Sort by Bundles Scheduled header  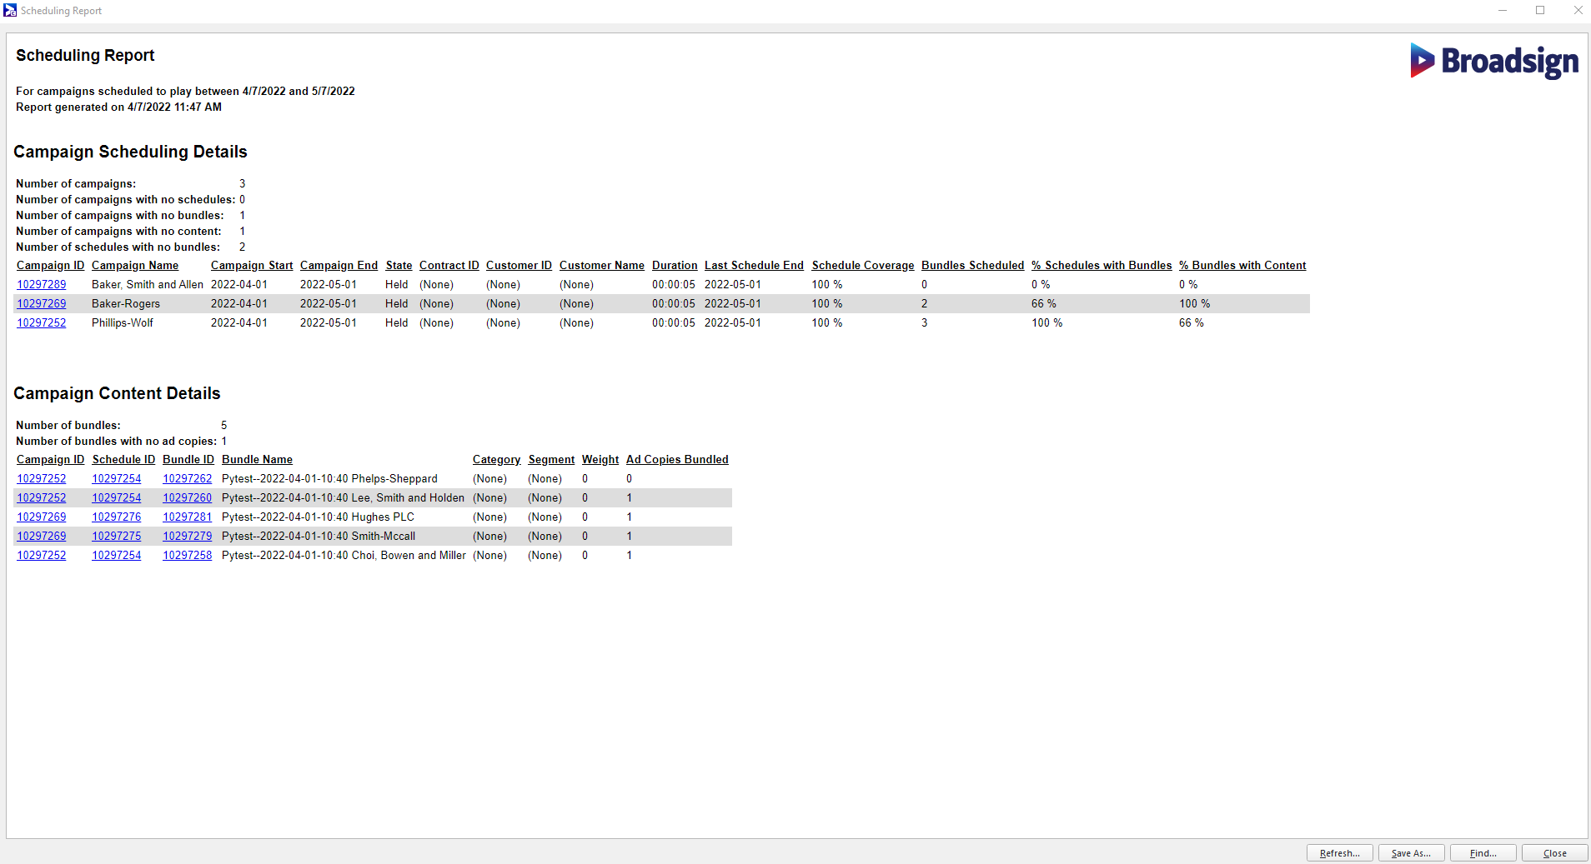pyautogui.click(x=971, y=265)
